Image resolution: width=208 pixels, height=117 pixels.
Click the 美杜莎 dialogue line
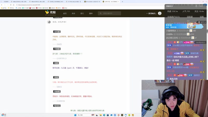[73, 96]
